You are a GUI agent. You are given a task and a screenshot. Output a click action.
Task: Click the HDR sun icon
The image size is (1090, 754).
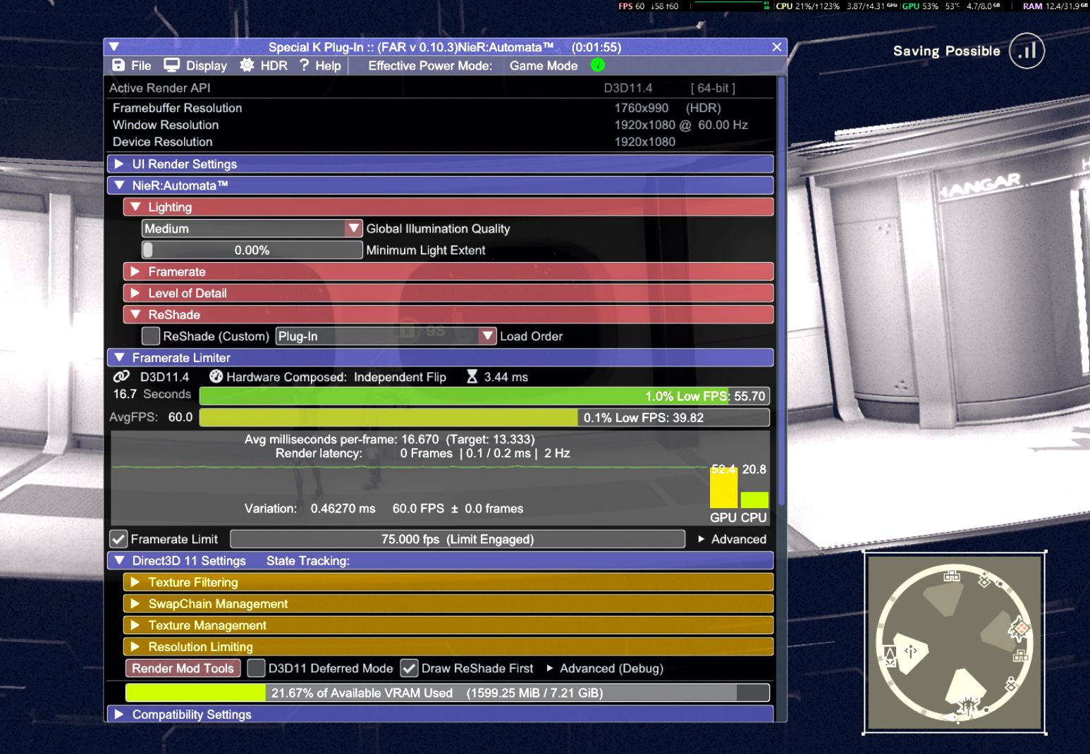(x=247, y=66)
